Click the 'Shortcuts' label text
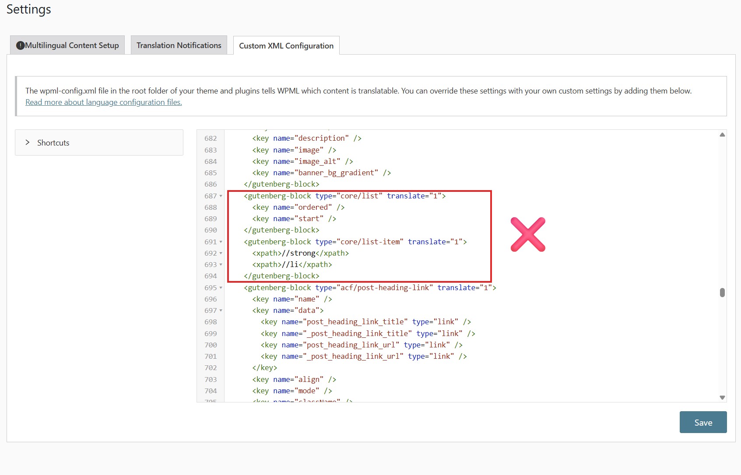Screen dimensions: 741x475 click(x=53, y=142)
